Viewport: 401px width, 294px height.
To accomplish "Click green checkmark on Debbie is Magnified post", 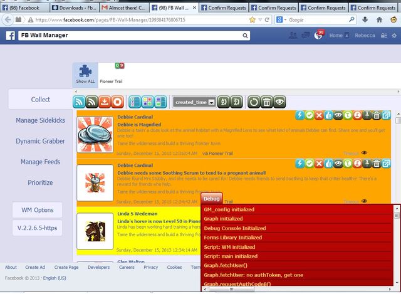I will pos(310,115).
